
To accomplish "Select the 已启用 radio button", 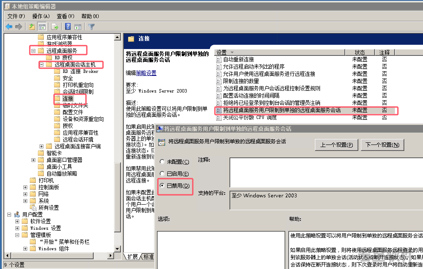I will tap(162, 174).
